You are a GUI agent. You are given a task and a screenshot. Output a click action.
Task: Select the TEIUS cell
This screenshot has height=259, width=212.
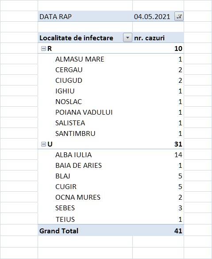click(x=85, y=219)
